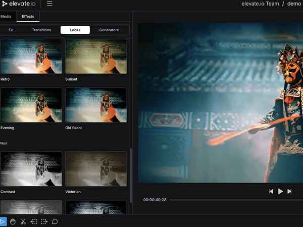The width and height of the screenshot is (303, 227).
Task: Choose the Victorian look thumbnail
Action: (96, 169)
